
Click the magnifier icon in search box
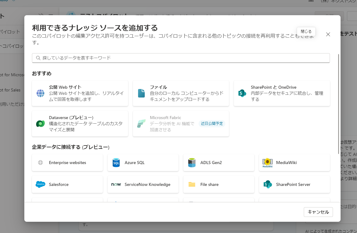38,58
